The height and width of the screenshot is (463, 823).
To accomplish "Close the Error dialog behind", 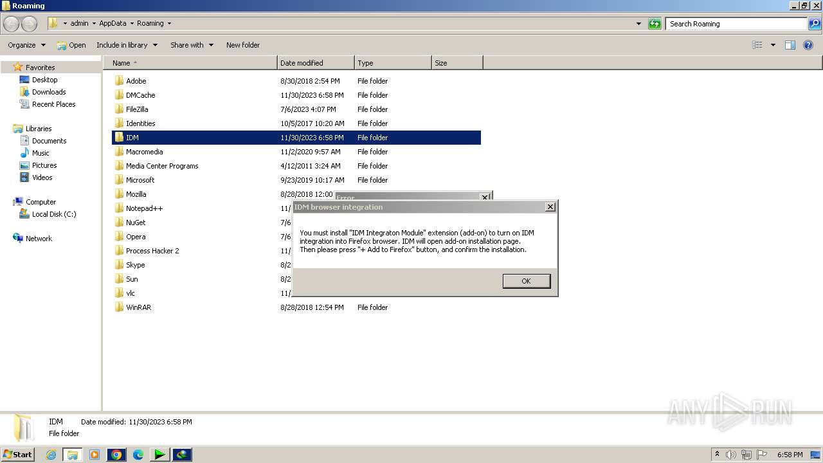I will [x=485, y=197].
